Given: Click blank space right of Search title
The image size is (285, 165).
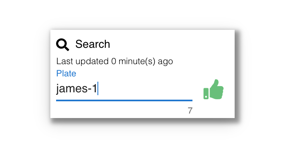Looking at the screenshot, I should coord(169,44).
